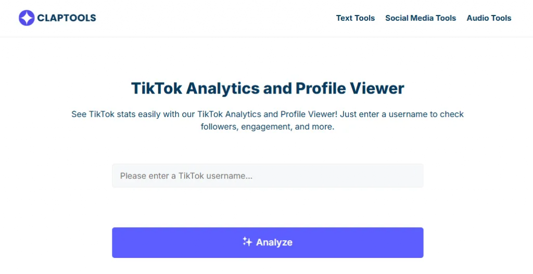Click 'Profile' in the page title heading
Viewport: 533px width, 274px height.
tap(321, 88)
